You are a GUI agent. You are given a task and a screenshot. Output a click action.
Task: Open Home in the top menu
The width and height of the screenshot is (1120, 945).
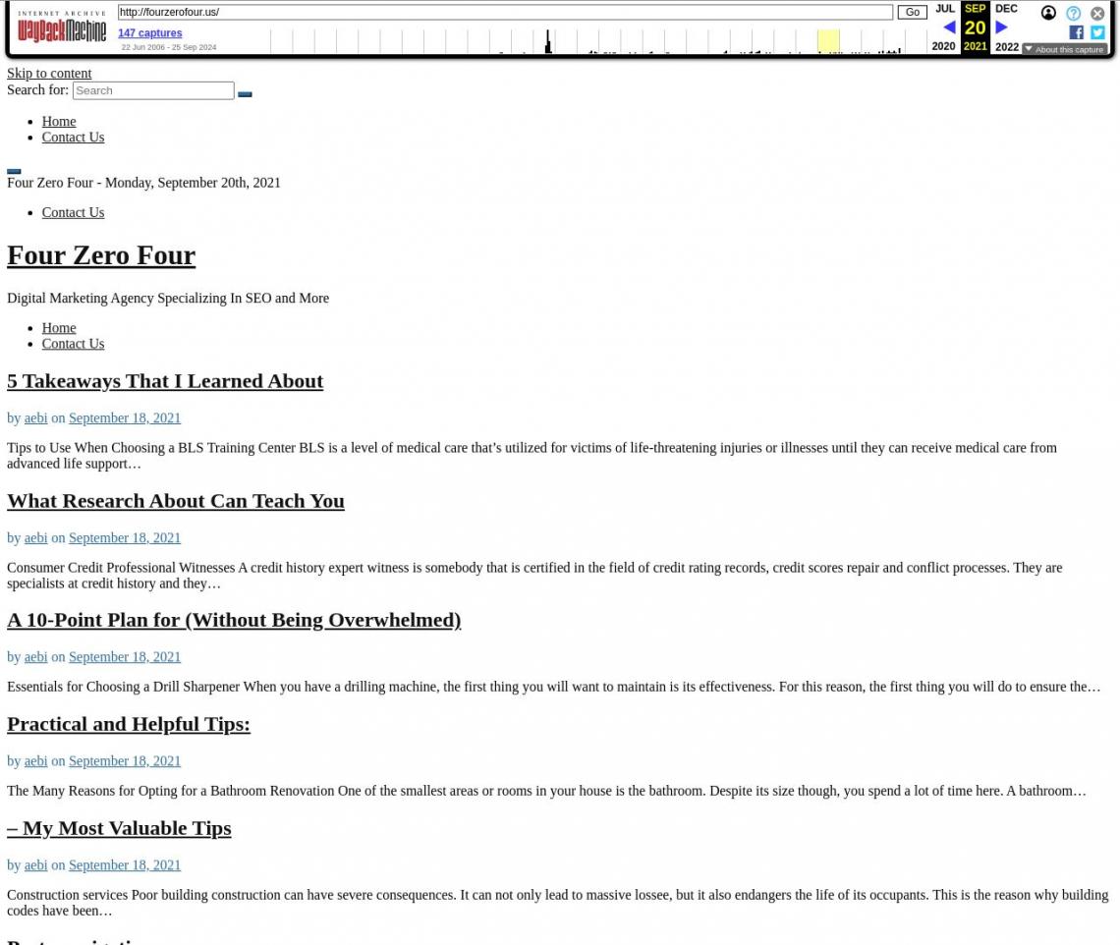coord(59,122)
